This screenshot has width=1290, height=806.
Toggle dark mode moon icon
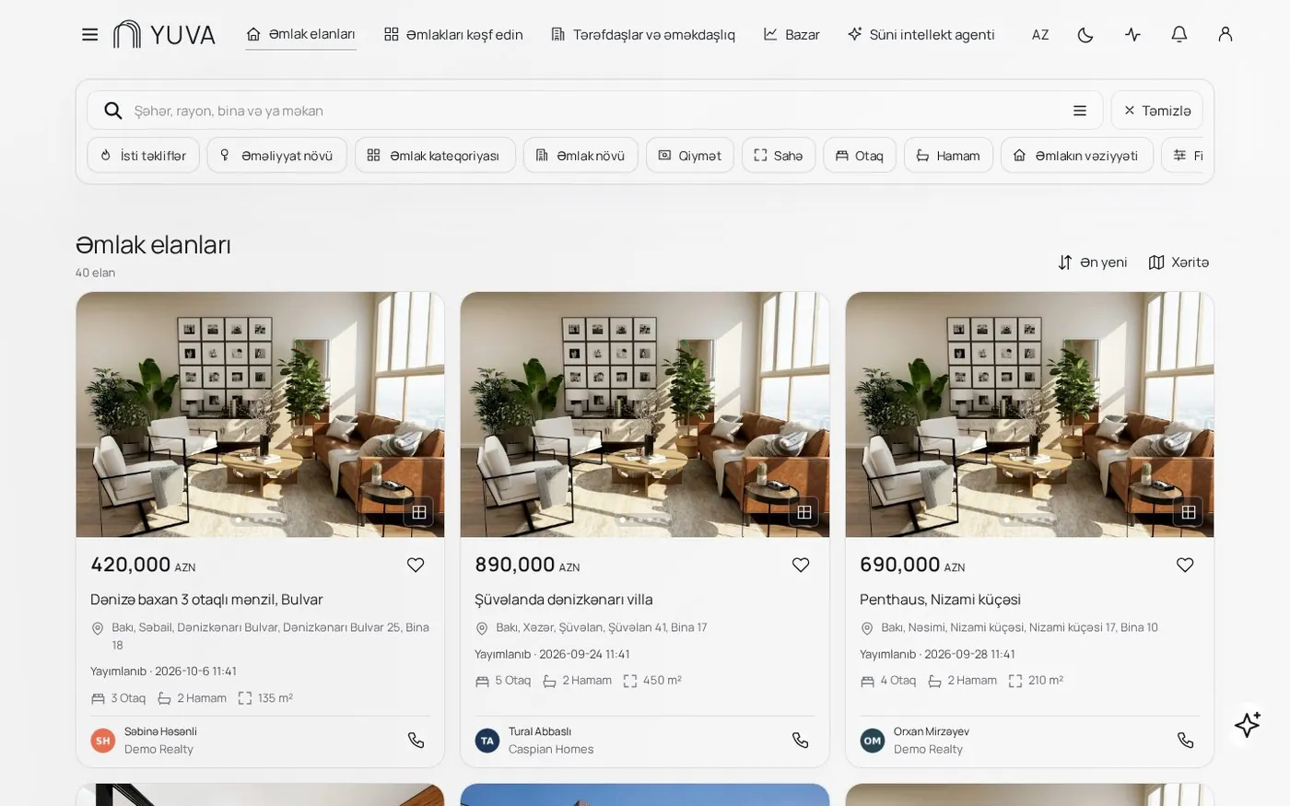point(1085,35)
